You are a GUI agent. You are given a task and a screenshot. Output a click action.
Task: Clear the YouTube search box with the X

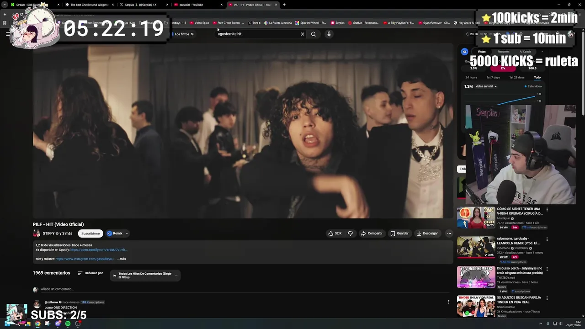(302, 34)
